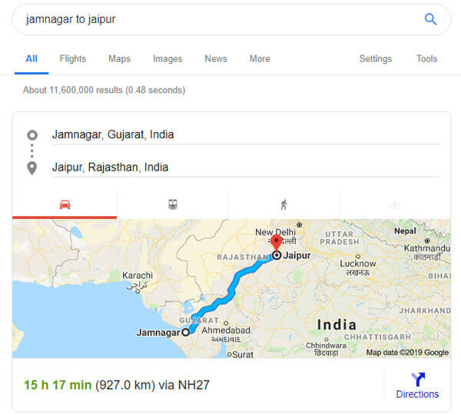This screenshot has height=415, width=461.
Task: Click the Directions link
Action: (417, 394)
